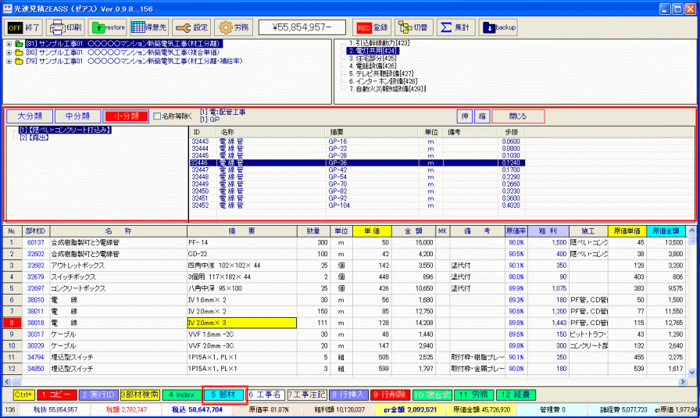Click the VVF 1.6mm-2C cell

(x=242, y=334)
